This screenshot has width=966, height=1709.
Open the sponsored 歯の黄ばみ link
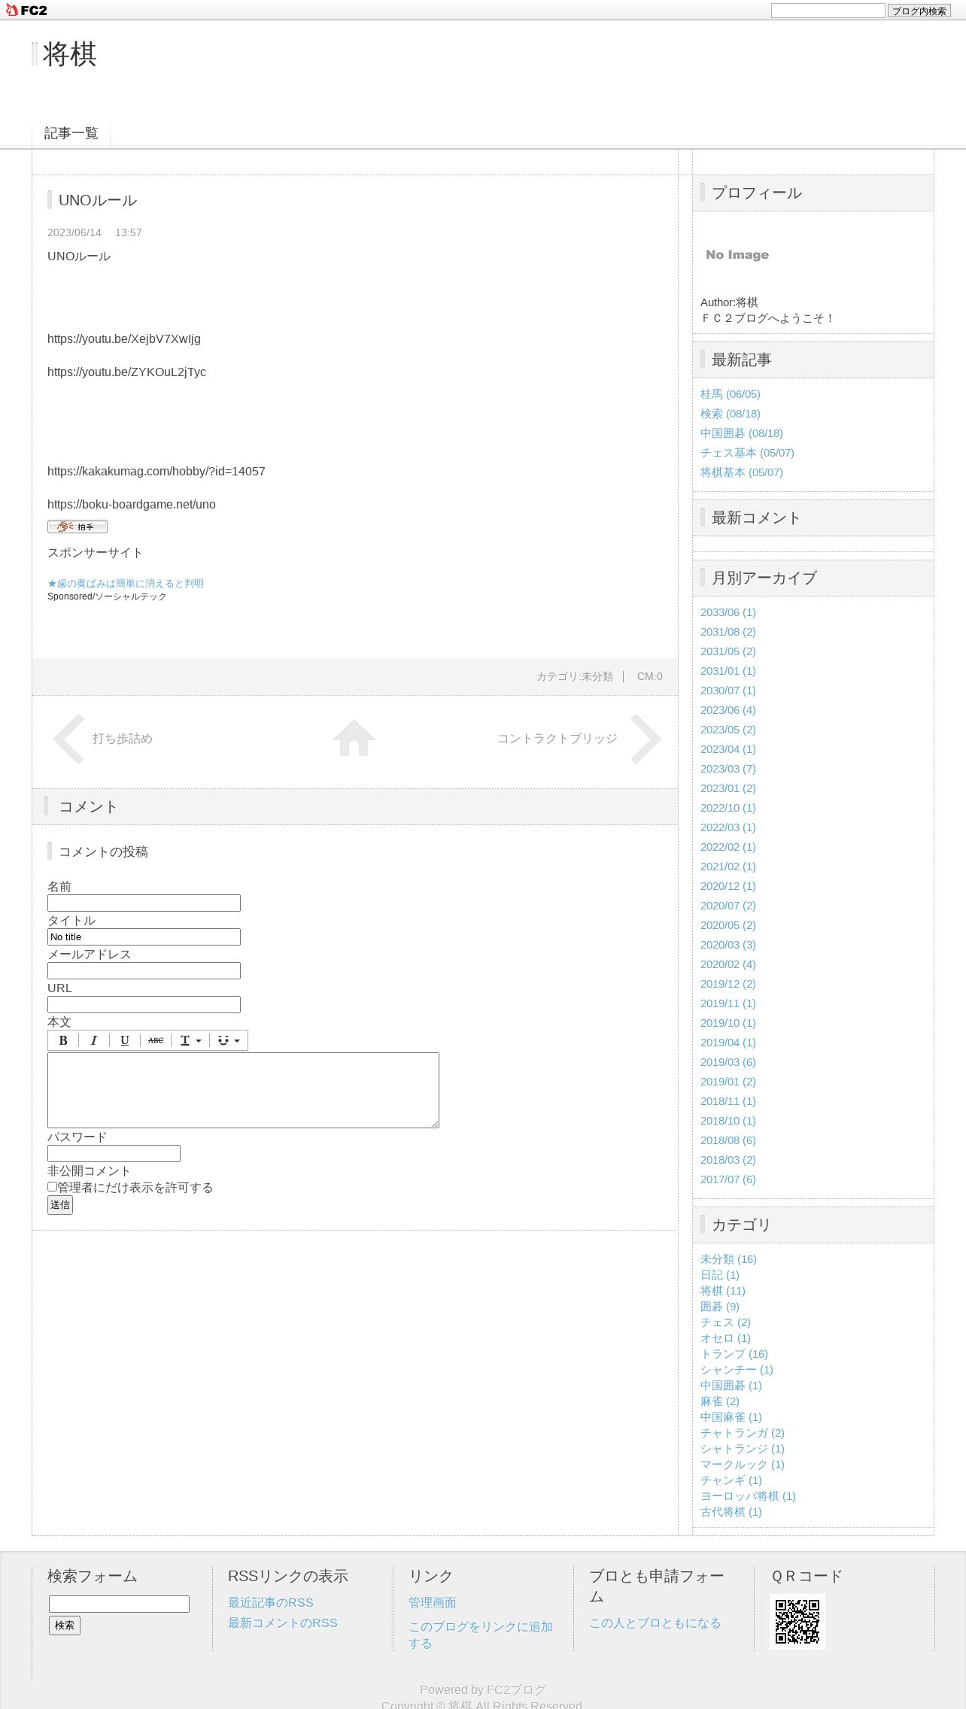click(x=126, y=583)
